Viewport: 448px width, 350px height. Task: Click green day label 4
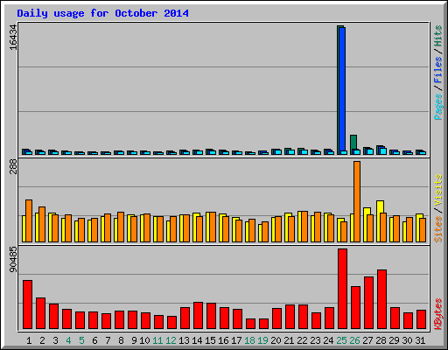[68, 340]
